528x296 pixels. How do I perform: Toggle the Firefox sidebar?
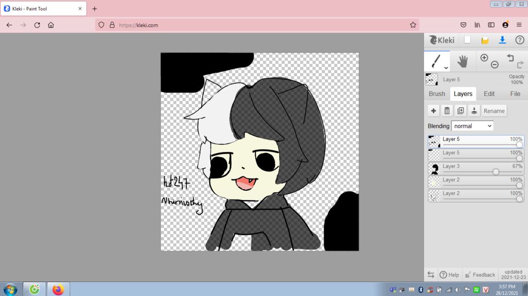[x=491, y=25]
